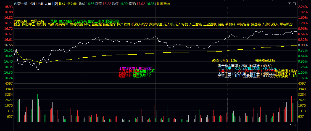Screen dimensions: 311x131
Task: Open the 中俄贸易 concept tag
Action: (x=243, y=24)
